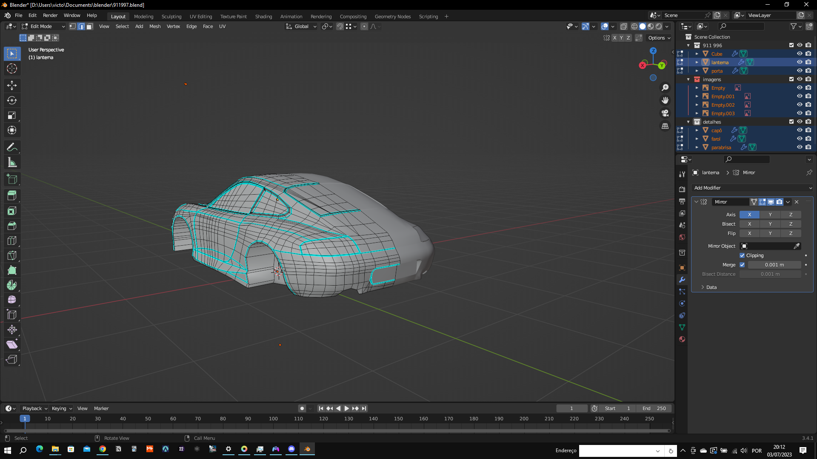Enable the Clipping checkbox
This screenshot has height=459, width=817.
pyautogui.click(x=742, y=255)
